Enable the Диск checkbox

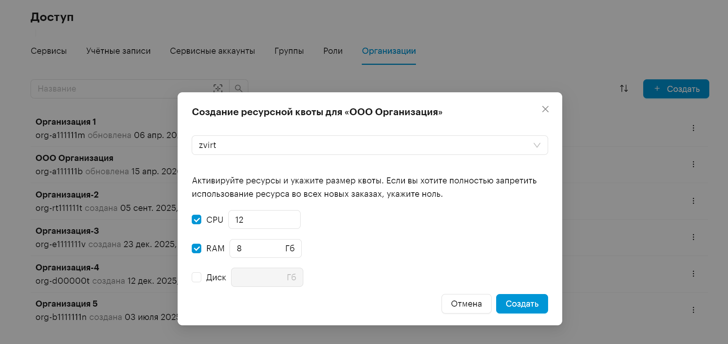coord(196,277)
